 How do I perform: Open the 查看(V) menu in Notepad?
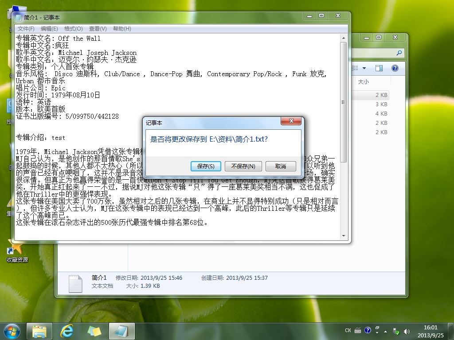coord(98,29)
